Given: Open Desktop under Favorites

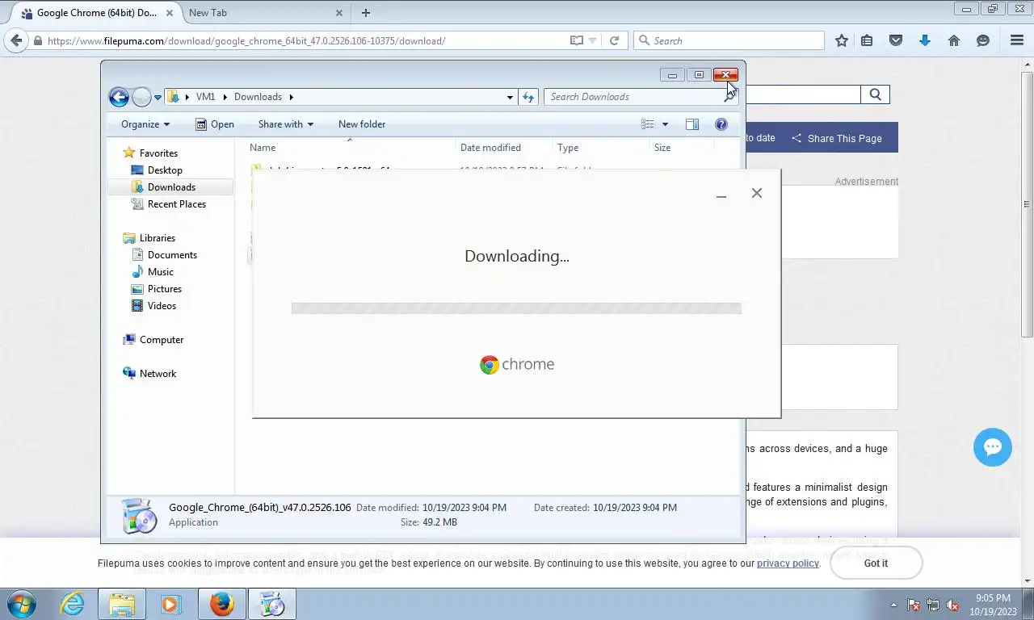Looking at the screenshot, I should coord(165,170).
